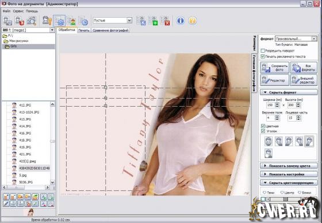Click the open yellow folder icon in lower-left tools
The image size is (322, 223).
(21, 197)
